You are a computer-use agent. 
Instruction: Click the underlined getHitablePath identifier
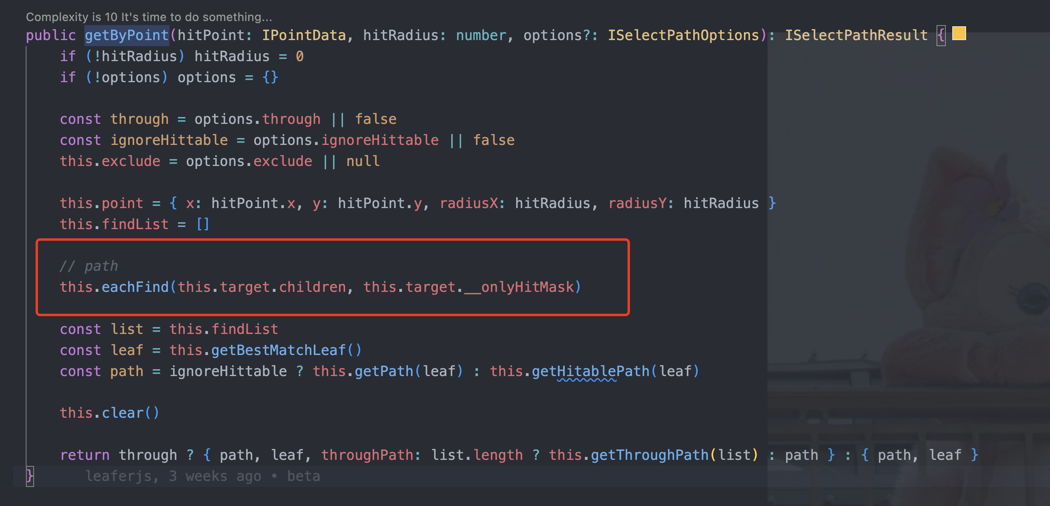point(590,371)
